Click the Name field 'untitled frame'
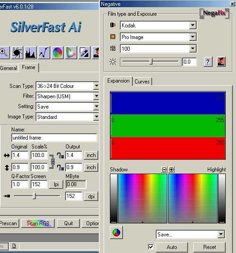Viewport: 236px width, 253px height. coord(54,138)
